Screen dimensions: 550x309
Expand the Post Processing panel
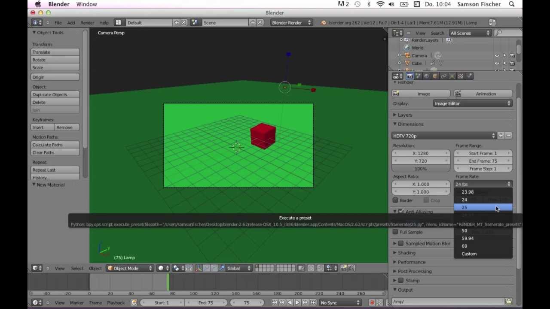[414, 271]
